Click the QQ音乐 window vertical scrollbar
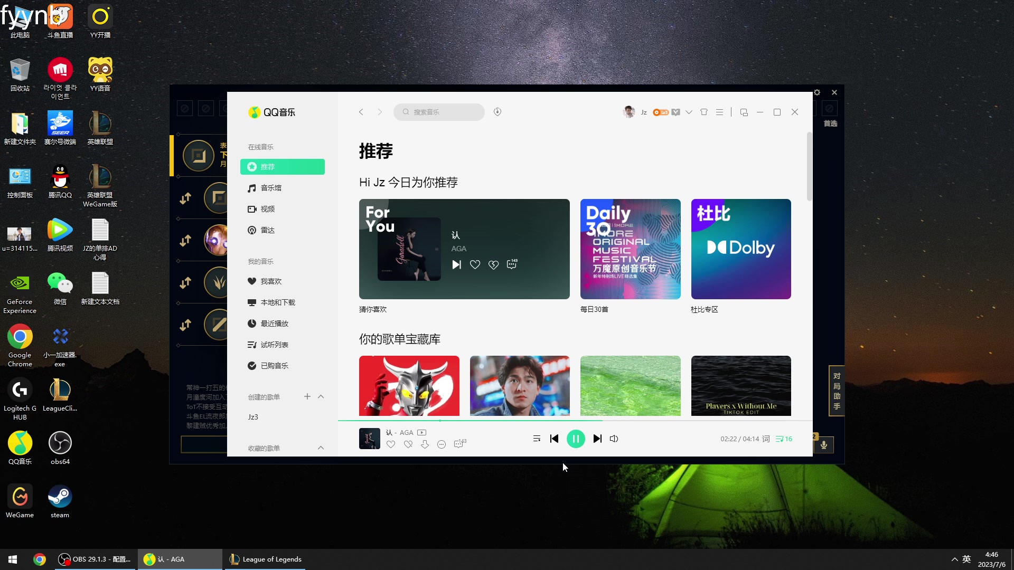The height and width of the screenshot is (570, 1014). (x=809, y=166)
